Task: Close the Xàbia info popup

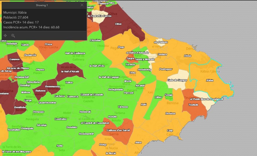Action: pyautogui.click(x=82, y=5)
